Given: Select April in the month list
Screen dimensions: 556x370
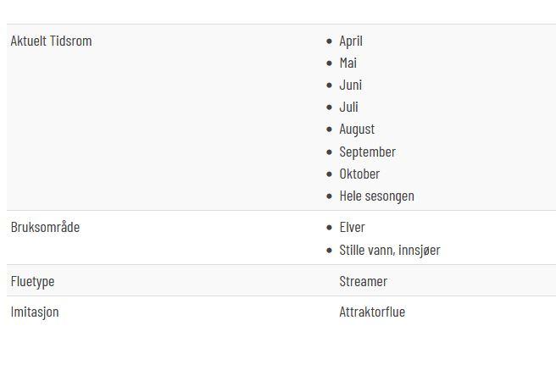Looking at the screenshot, I should pos(351,41).
